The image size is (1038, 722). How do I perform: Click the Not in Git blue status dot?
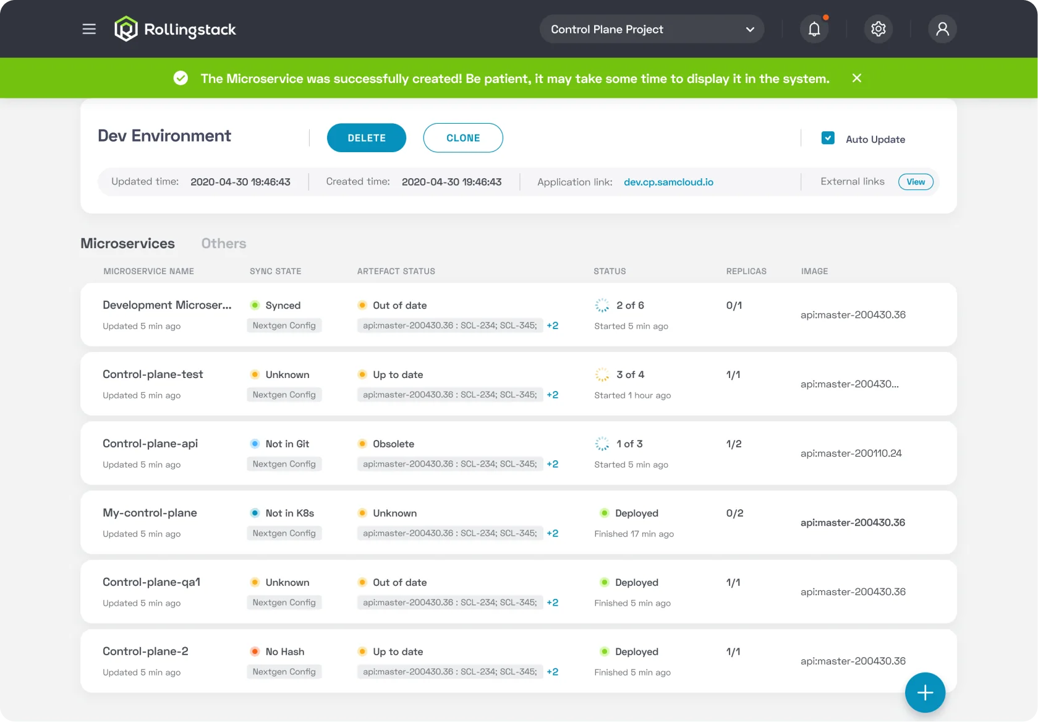pyautogui.click(x=255, y=444)
